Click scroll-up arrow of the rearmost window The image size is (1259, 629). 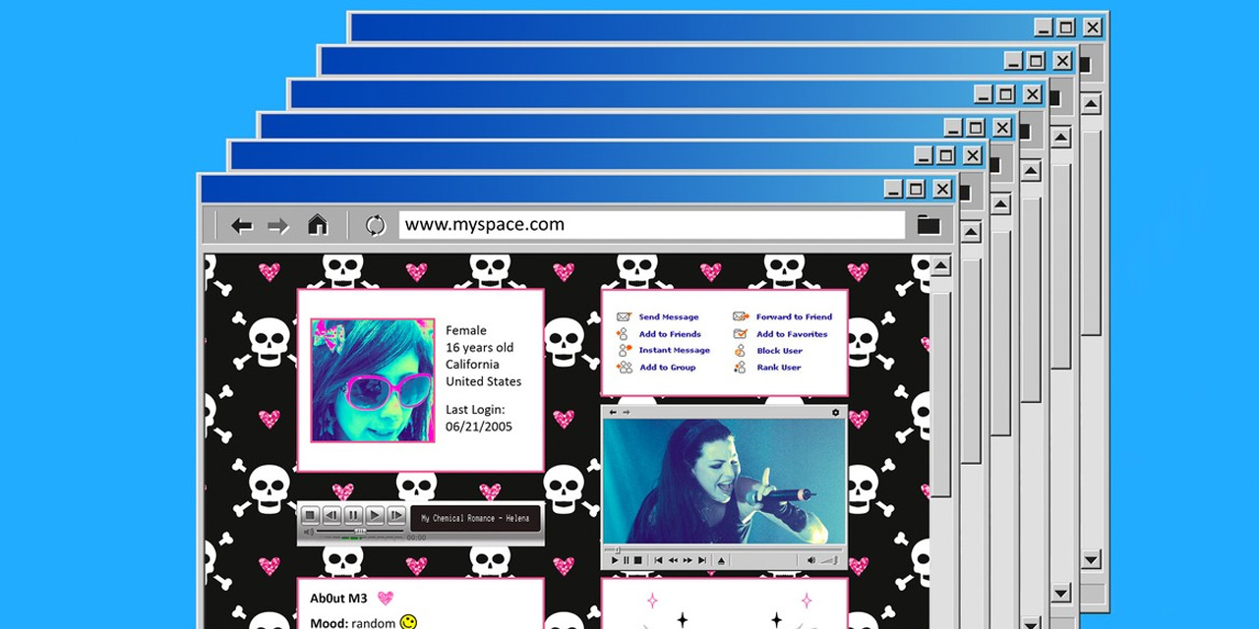tap(1090, 103)
